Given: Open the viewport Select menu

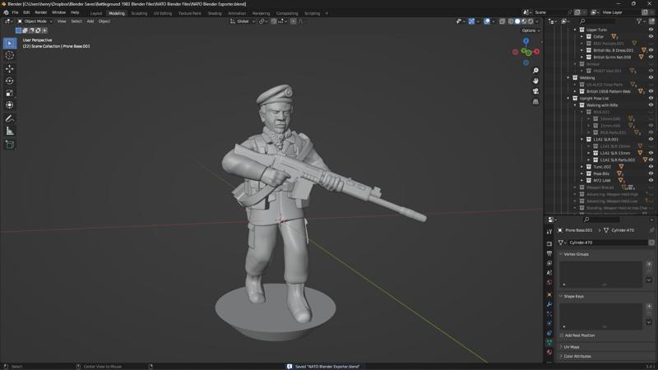Looking at the screenshot, I should [x=76, y=21].
